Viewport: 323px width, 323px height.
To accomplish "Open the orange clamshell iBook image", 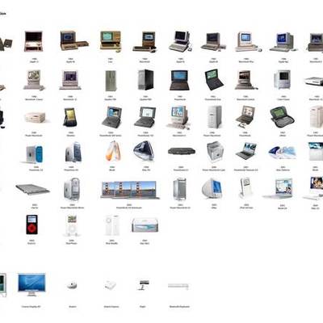I will click(x=113, y=151).
